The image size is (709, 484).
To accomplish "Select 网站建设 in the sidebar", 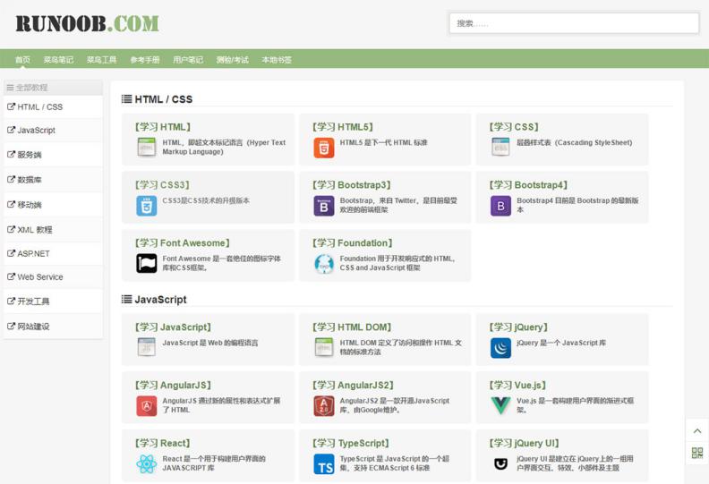I will [53, 327].
